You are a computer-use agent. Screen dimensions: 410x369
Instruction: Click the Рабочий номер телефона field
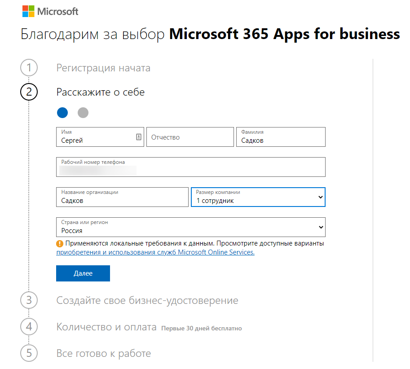pyautogui.click(x=190, y=167)
